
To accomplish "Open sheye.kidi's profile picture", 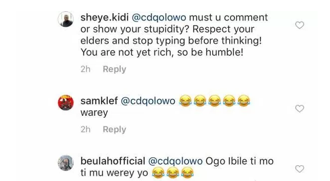I will [66, 19].
